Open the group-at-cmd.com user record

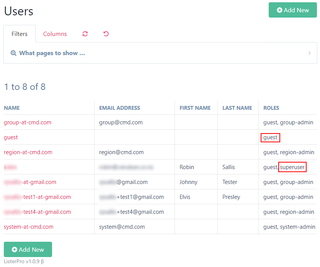click(28, 122)
